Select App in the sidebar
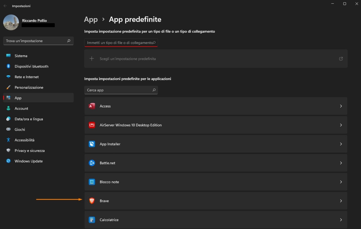The image size is (361, 229). tap(38, 98)
